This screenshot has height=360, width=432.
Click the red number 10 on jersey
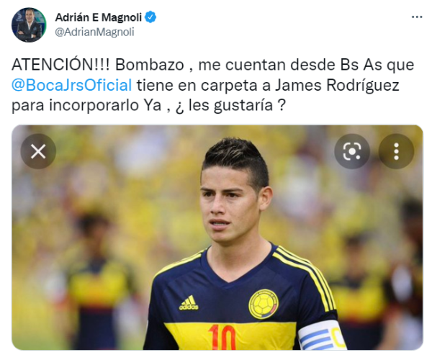pos(222,337)
